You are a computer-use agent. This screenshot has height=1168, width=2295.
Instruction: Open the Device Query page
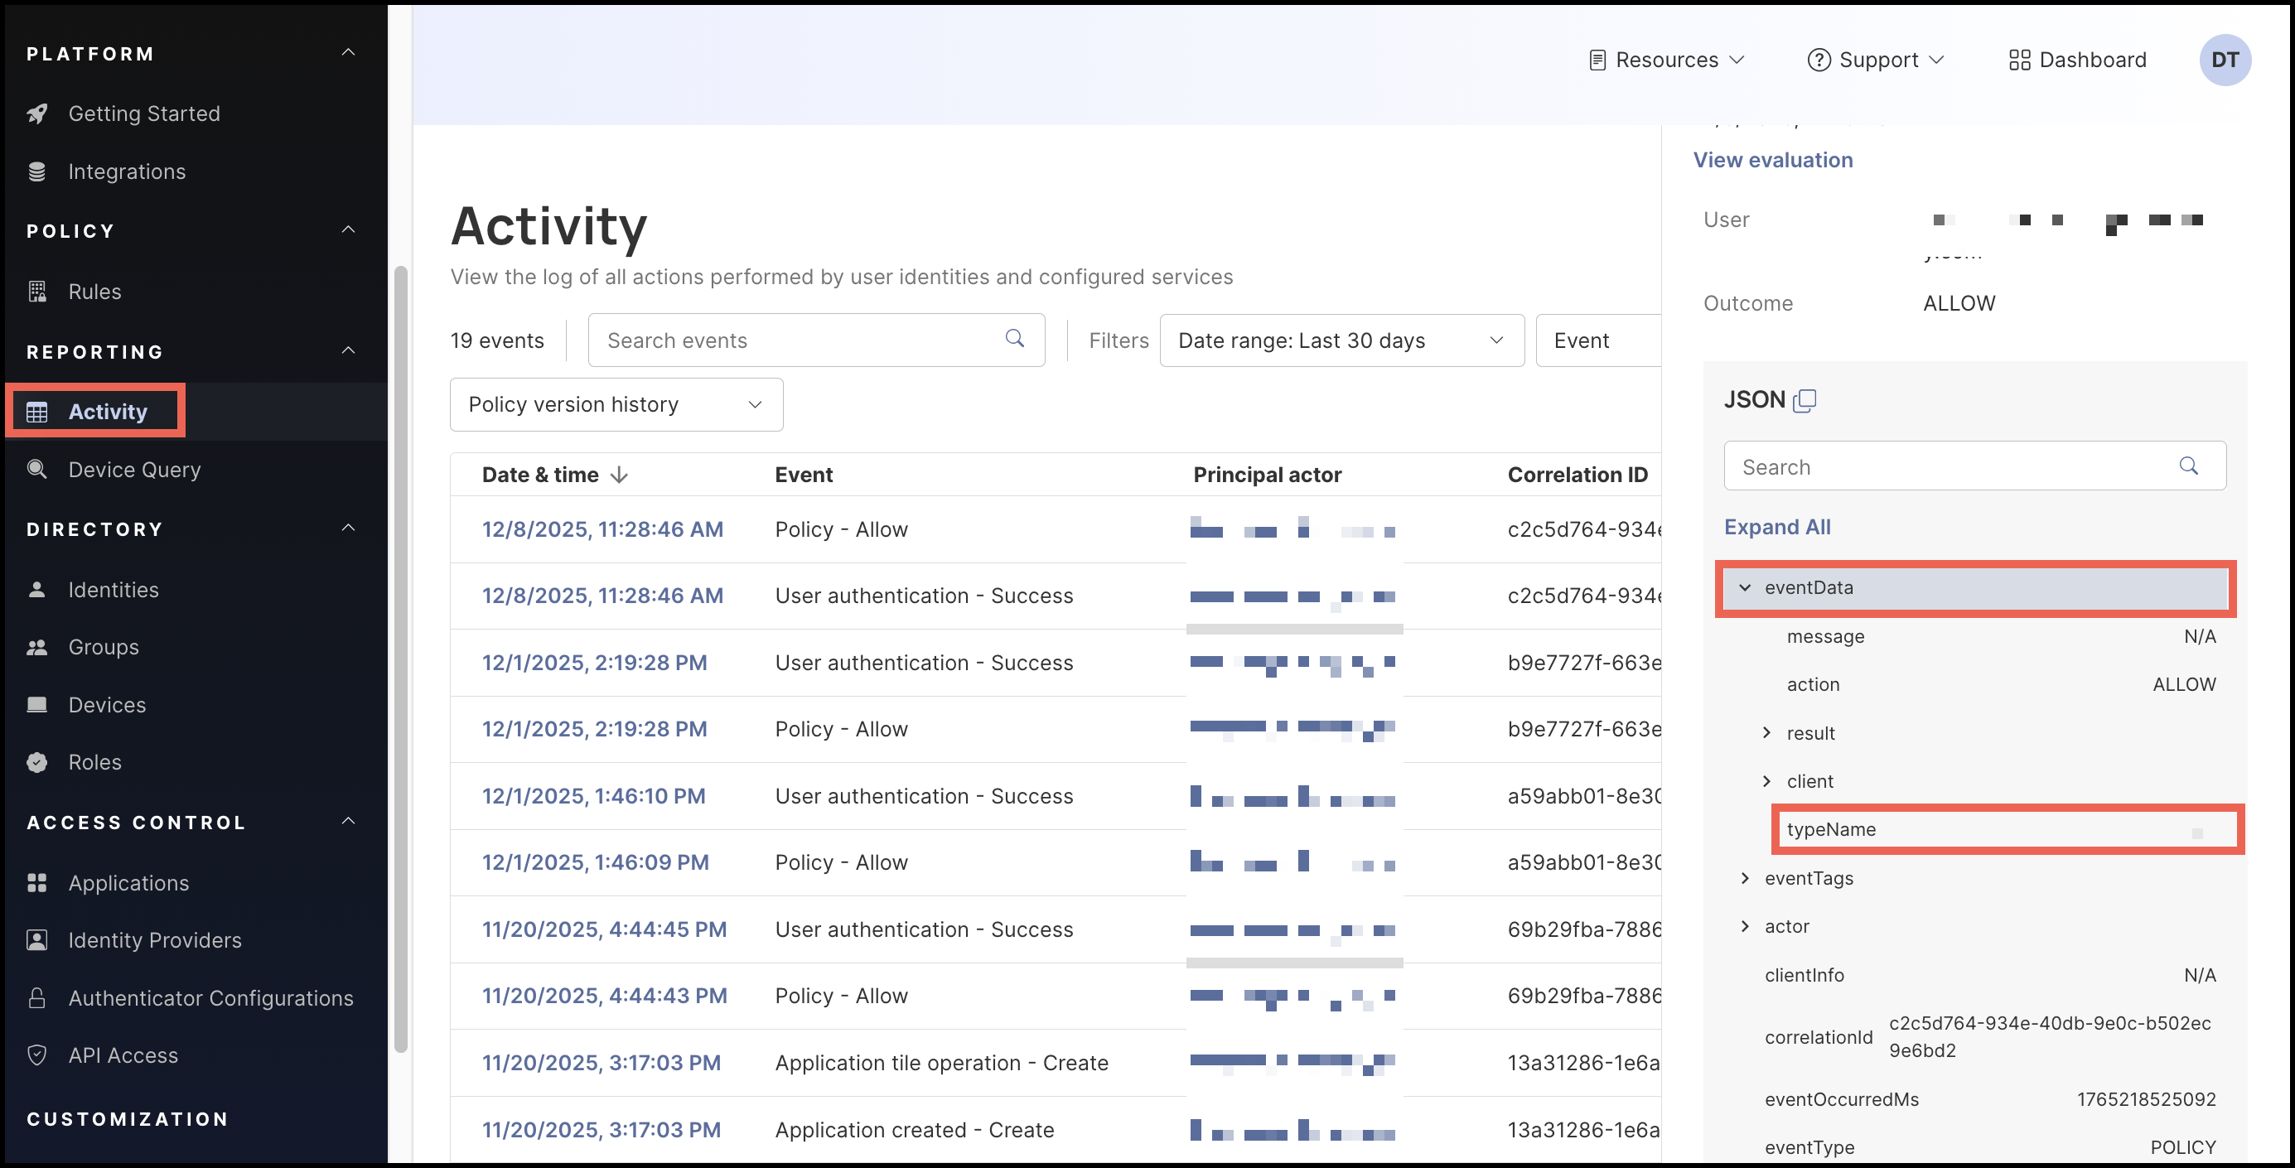click(x=133, y=470)
